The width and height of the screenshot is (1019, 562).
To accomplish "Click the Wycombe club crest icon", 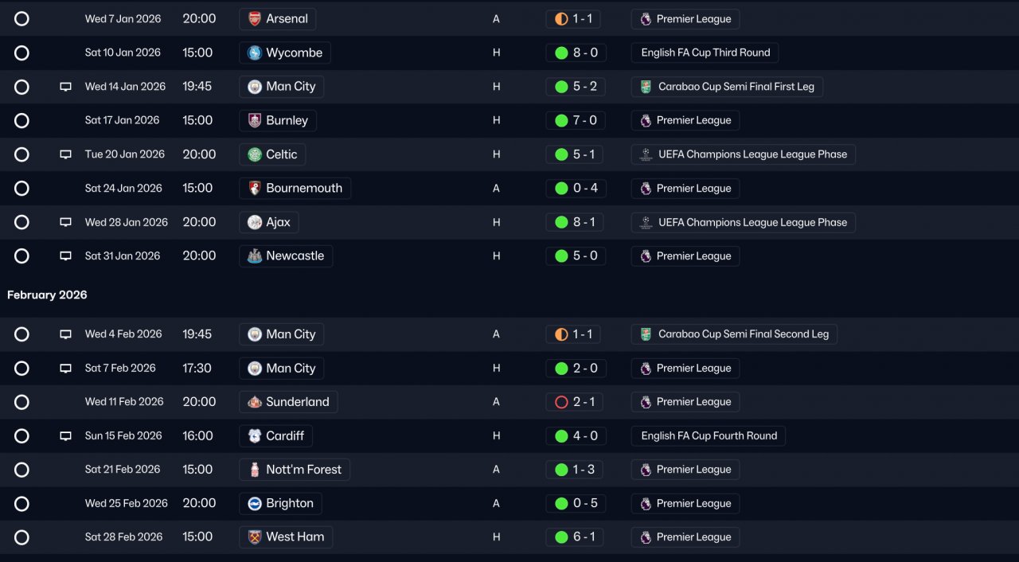I will click(x=255, y=53).
